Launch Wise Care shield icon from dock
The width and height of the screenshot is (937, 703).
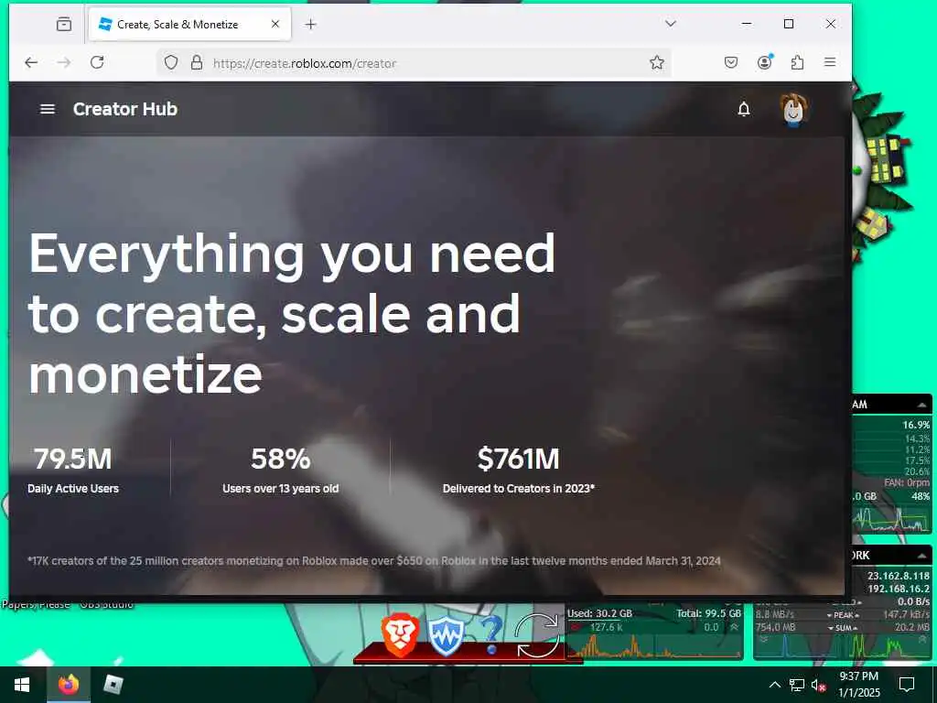(446, 637)
